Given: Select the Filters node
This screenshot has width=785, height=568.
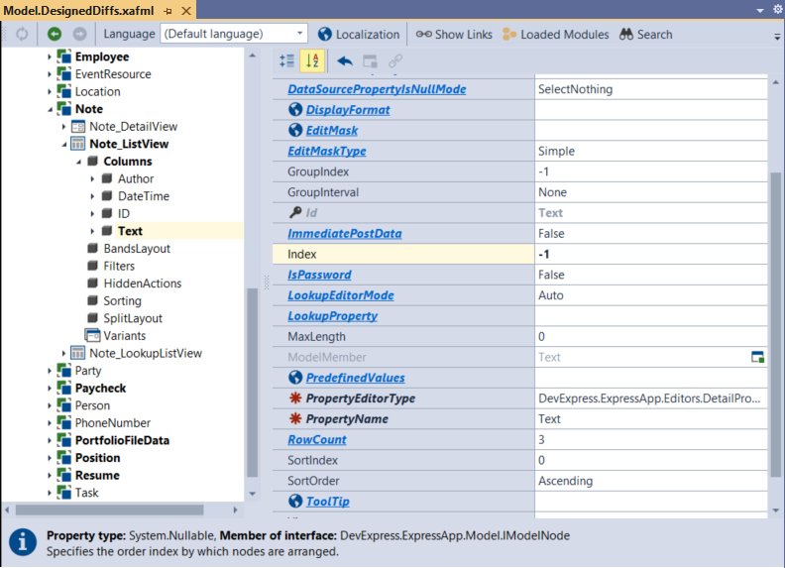Looking at the screenshot, I should click(119, 266).
